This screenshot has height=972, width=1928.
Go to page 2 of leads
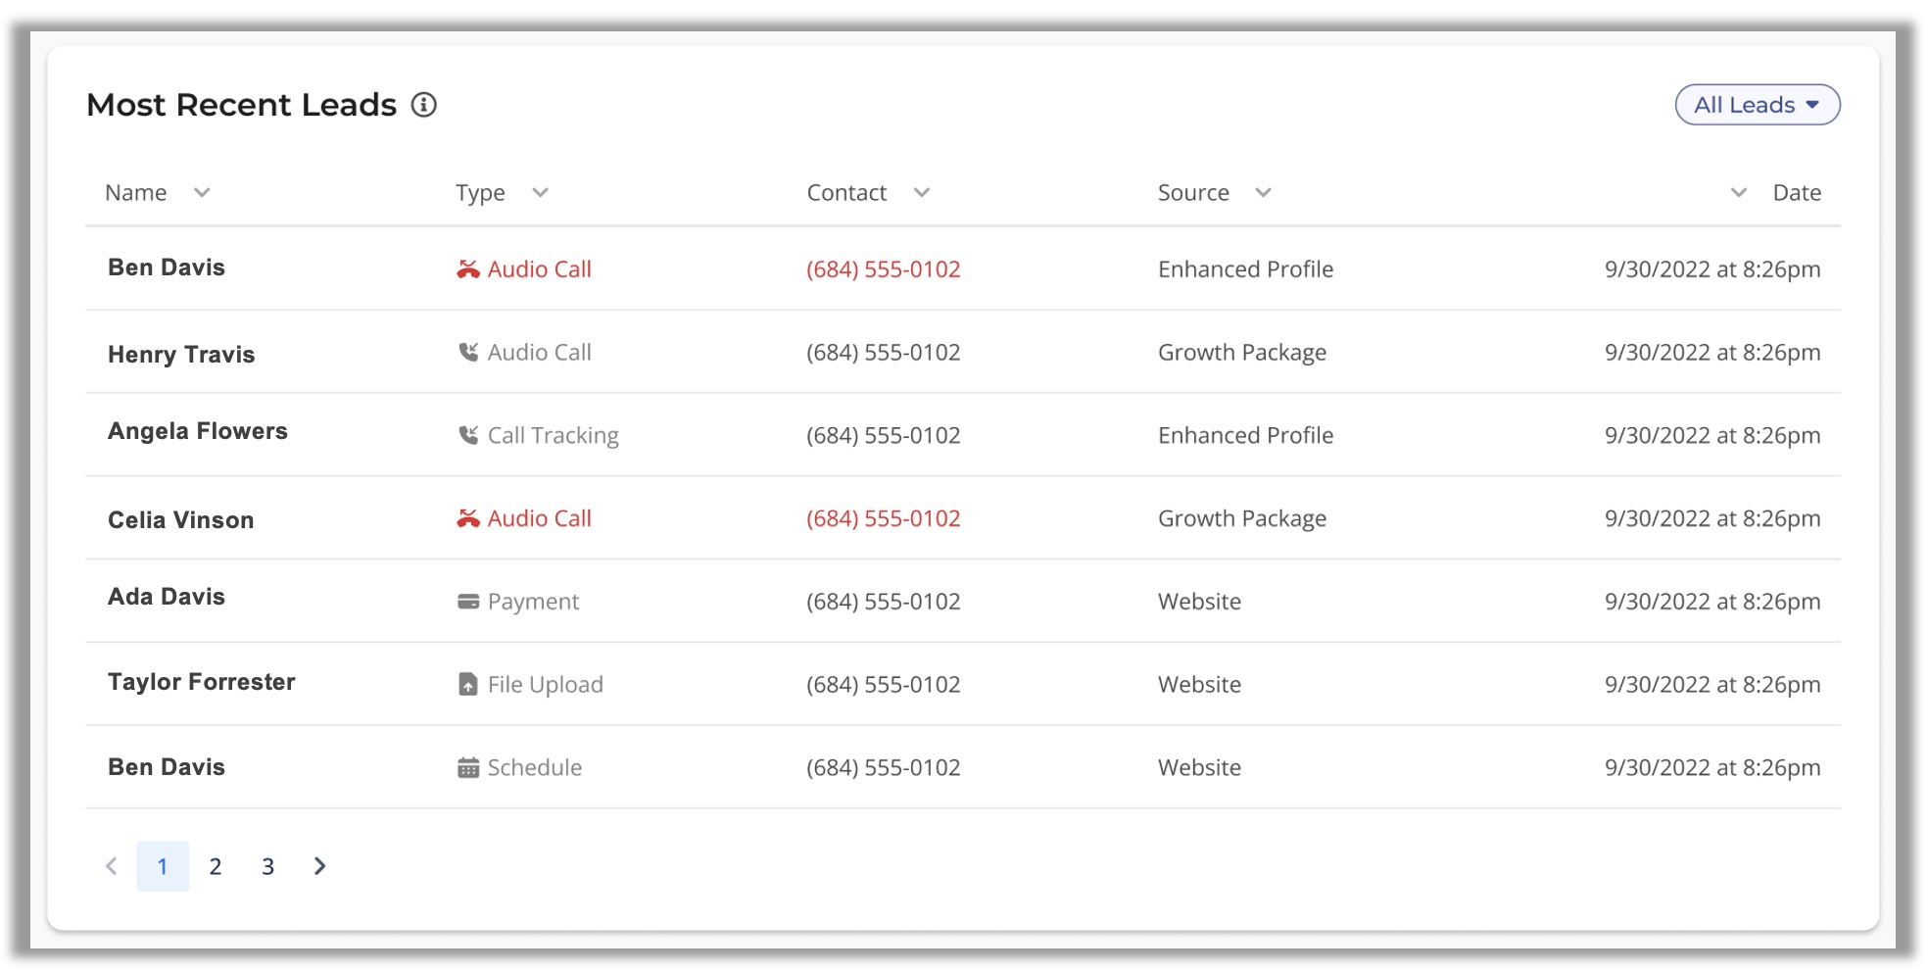click(x=216, y=866)
